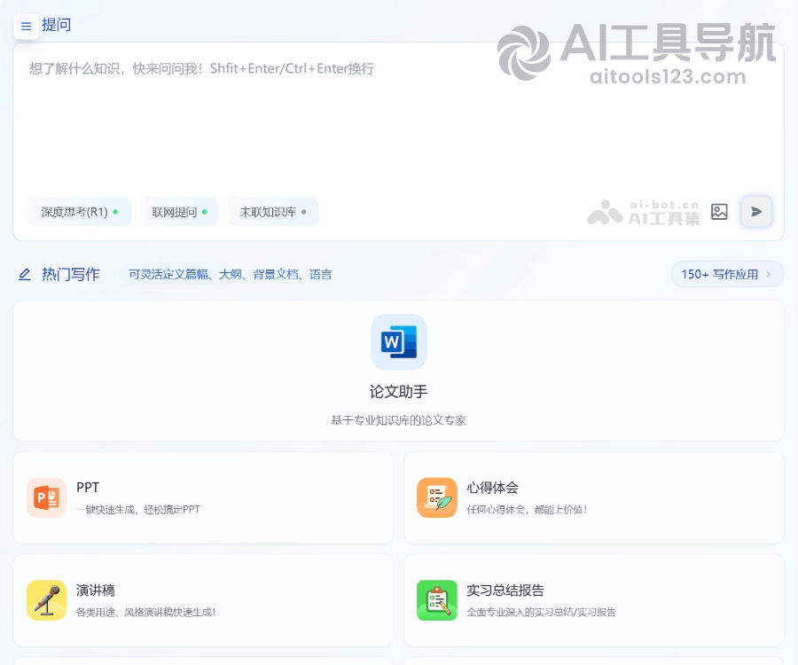798x665 pixels.
Task: Toggle 深度思考(R1) mode
Action: [80, 212]
